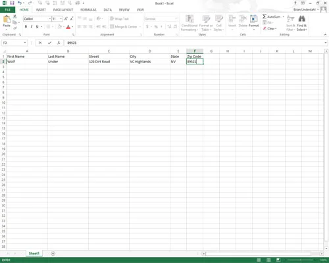The image size is (329, 263).
Task: Toggle Underline formatting
Action: click(37, 26)
